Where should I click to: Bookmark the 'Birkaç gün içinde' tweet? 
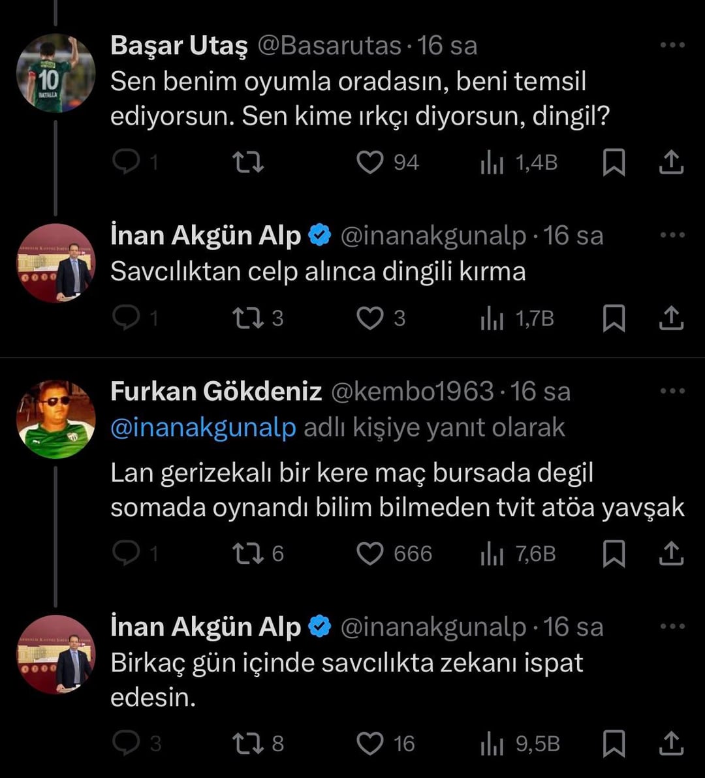614,743
